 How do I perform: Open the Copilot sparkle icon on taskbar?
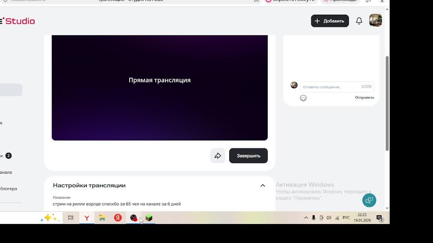point(50,218)
